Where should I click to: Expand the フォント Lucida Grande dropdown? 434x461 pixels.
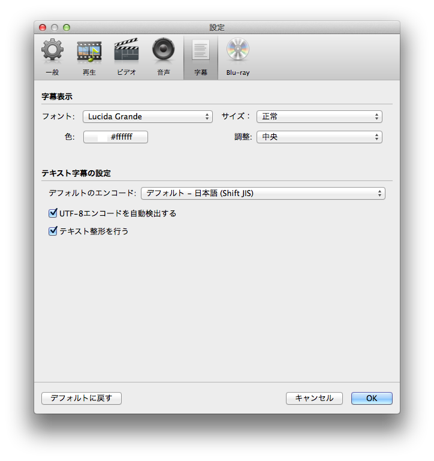(147, 117)
